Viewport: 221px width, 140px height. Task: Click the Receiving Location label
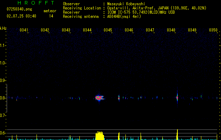[x=82, y=8]
